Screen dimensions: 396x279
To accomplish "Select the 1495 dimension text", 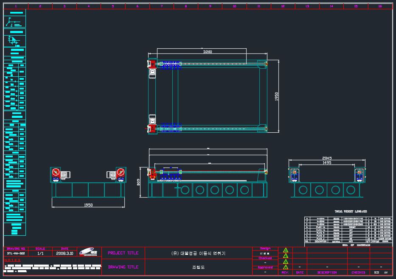I will (327, 162).
